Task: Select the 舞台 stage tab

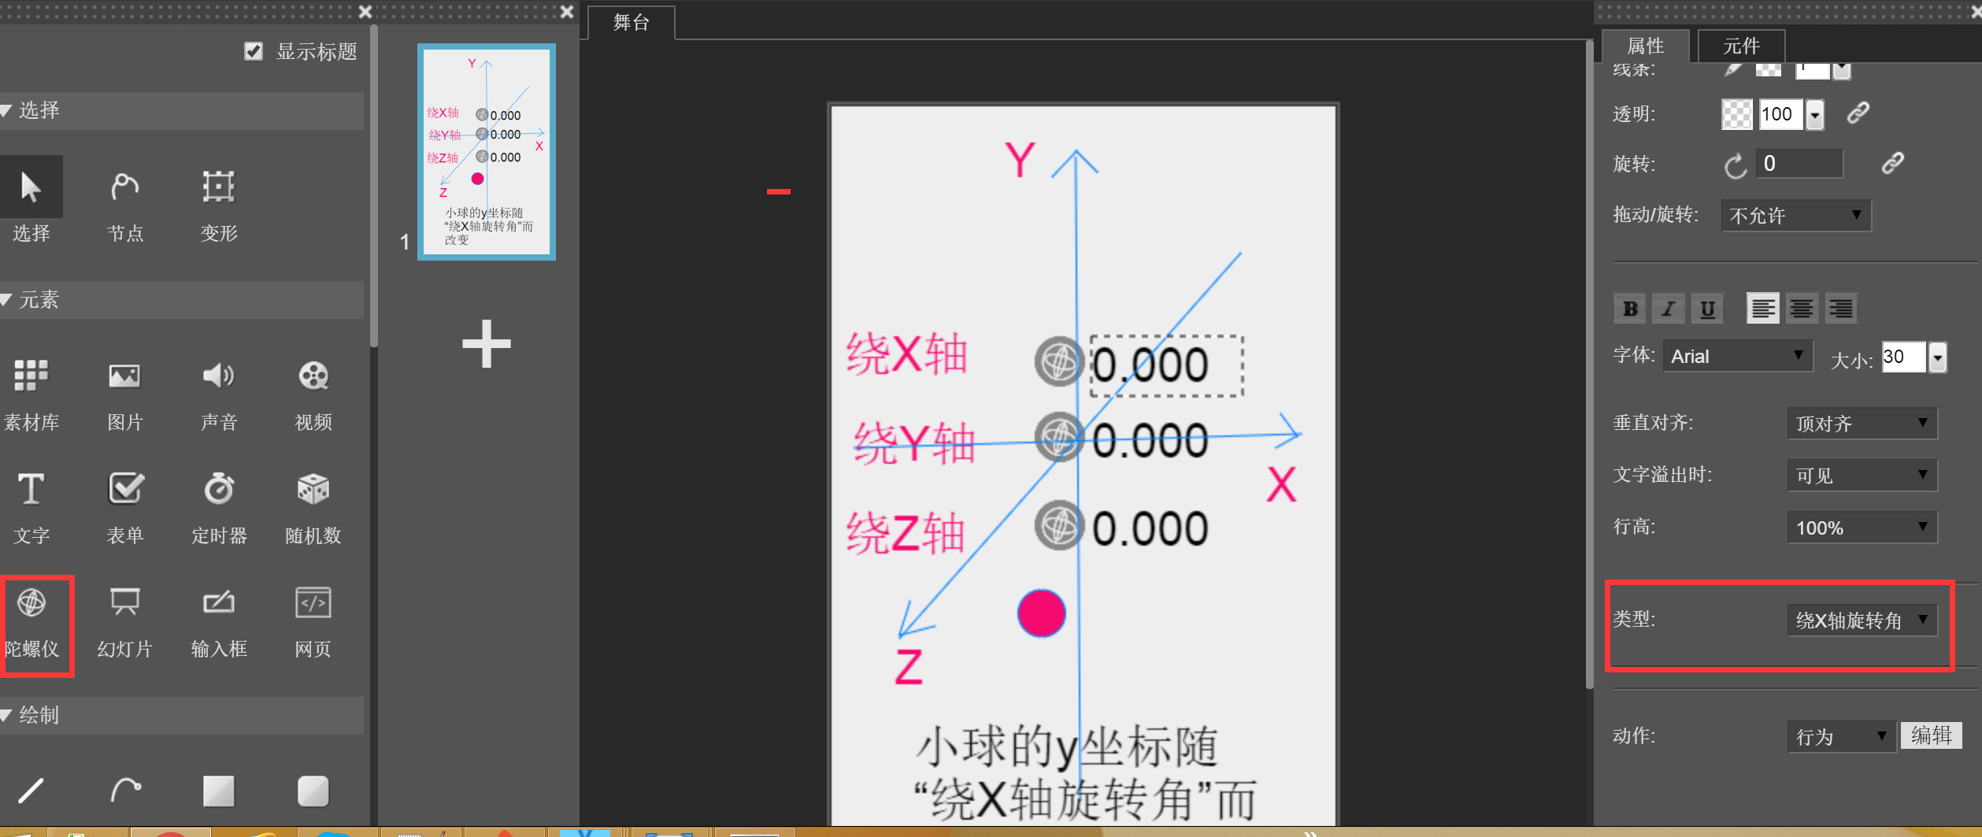Action: [629, 22]
